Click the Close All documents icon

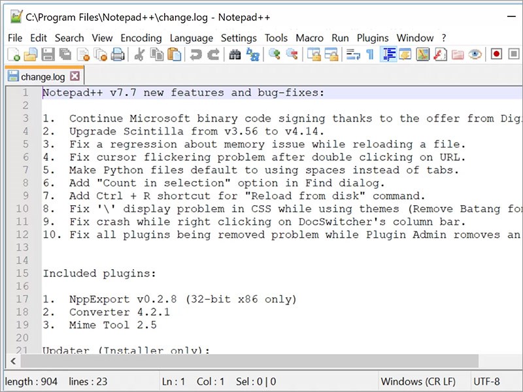[100, 54]
